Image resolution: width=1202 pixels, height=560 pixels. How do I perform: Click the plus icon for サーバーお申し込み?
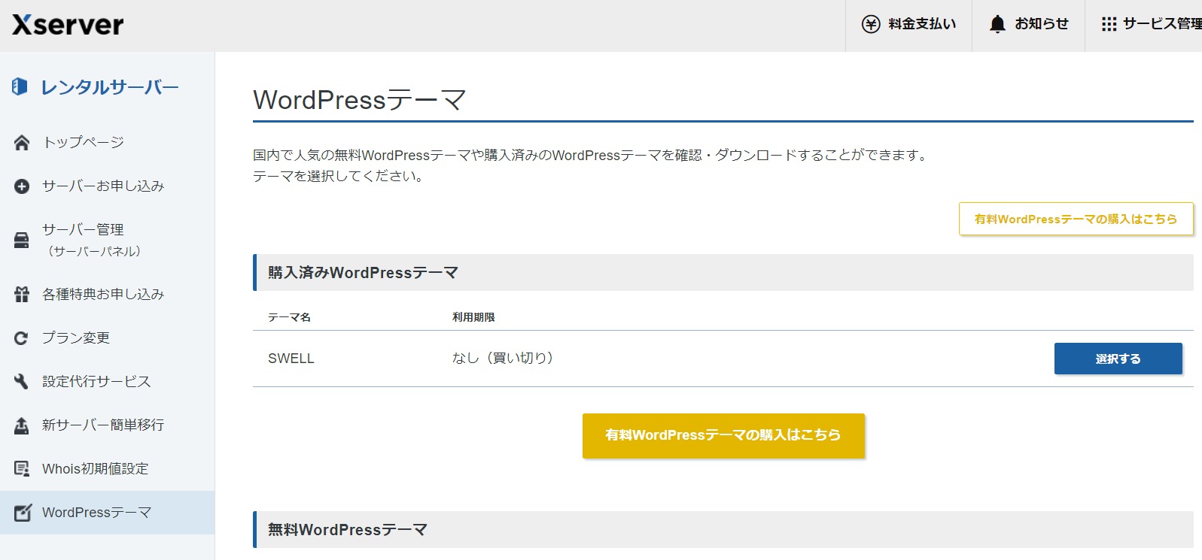pyautogui.click(x=22, y=186)
